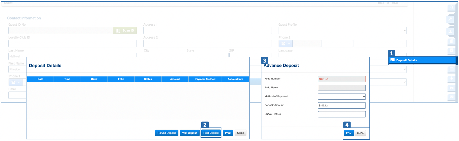Click the search magnifier sidebar icon

coord(451,7)
